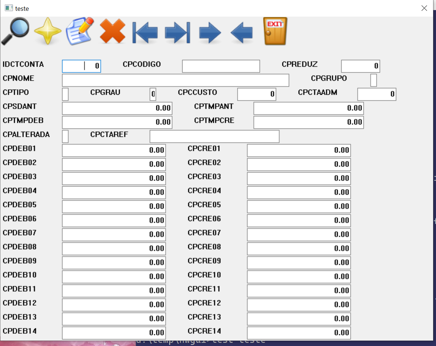Select the CPCRE13 amount field
This screenshot has width=436, height=346.
299,319
